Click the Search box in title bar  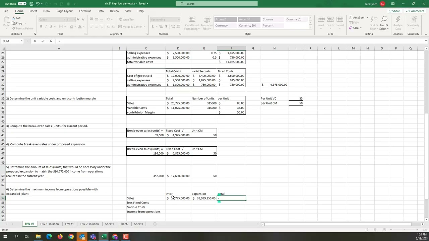(217, 4)
